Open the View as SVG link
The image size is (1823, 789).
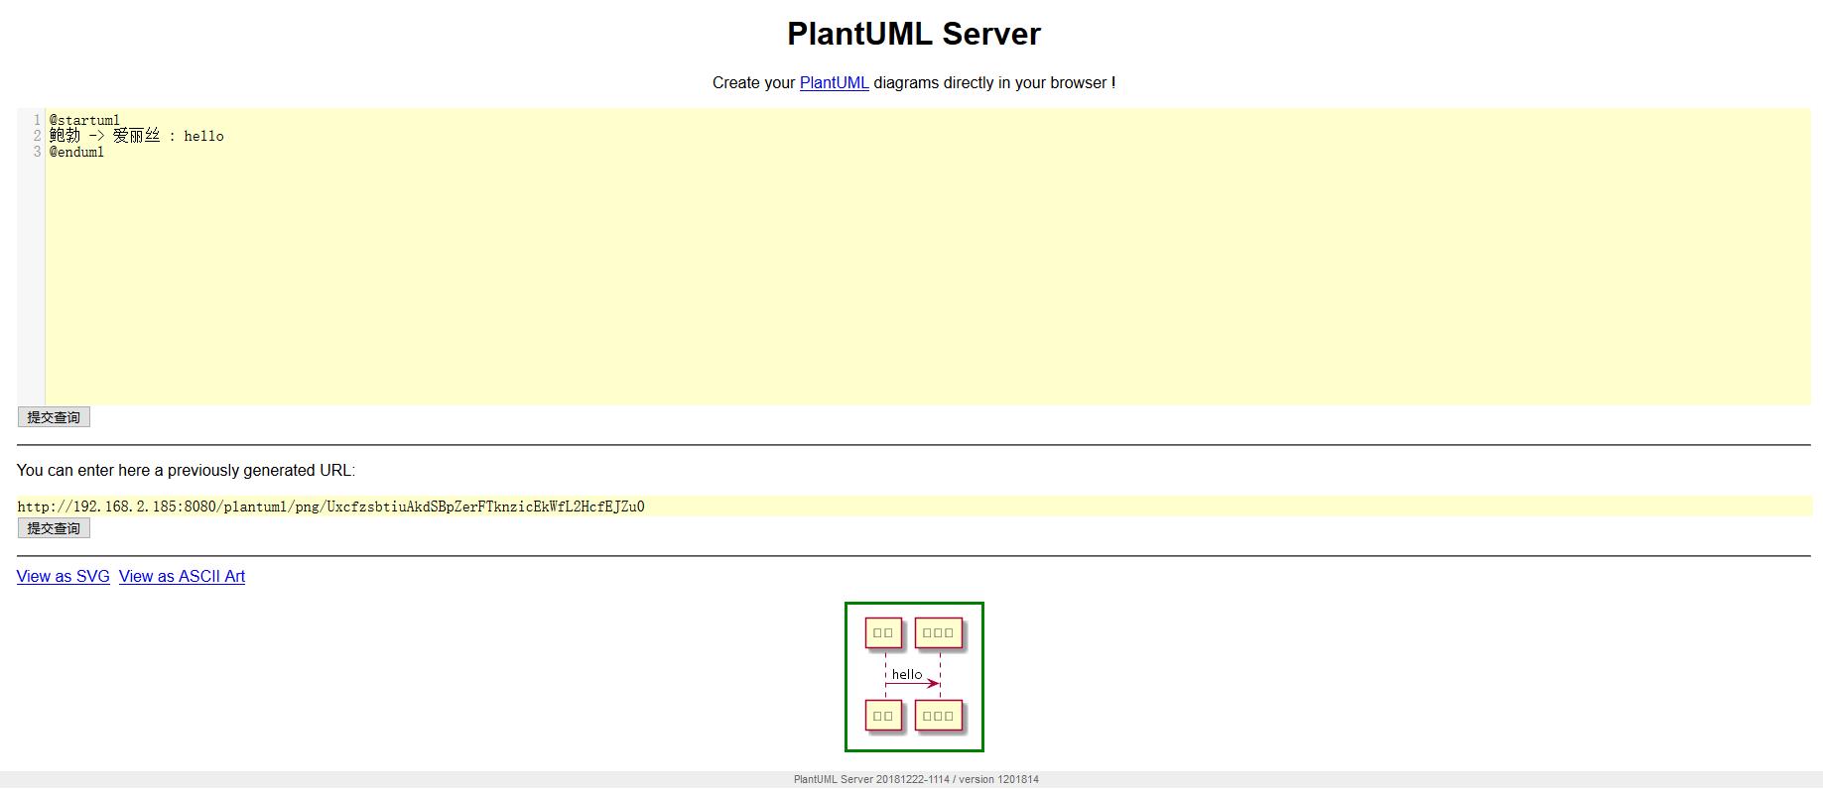pos(64,577)
